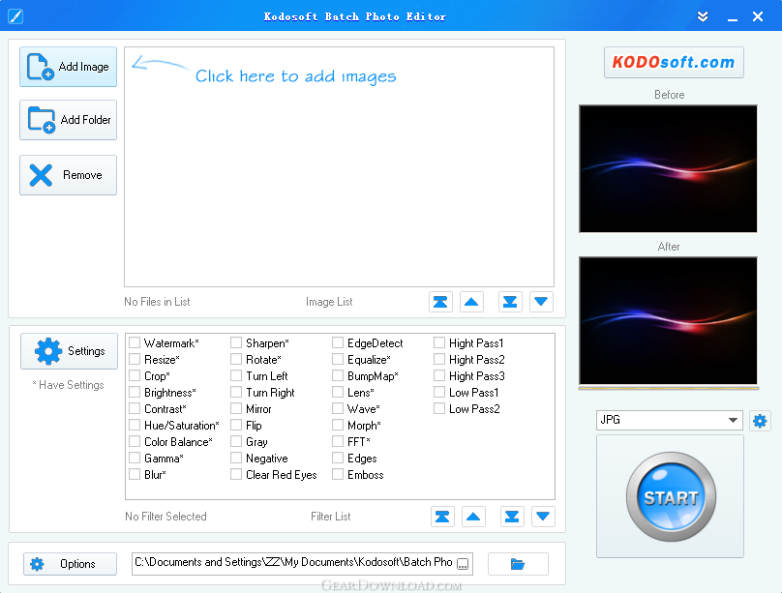Check the Edges filter
The image size is (782, 593).
tap(338, 458)
